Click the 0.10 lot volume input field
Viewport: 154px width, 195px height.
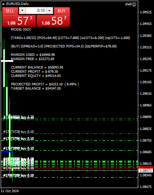click(36, 11)
